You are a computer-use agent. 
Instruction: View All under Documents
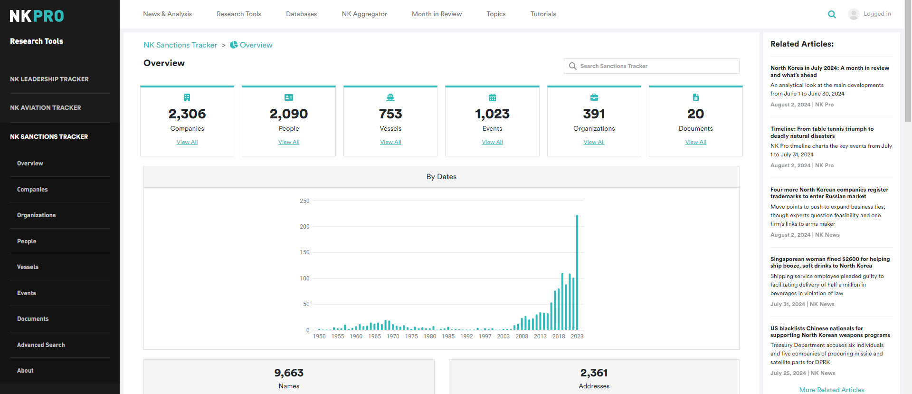coord(696,142)
